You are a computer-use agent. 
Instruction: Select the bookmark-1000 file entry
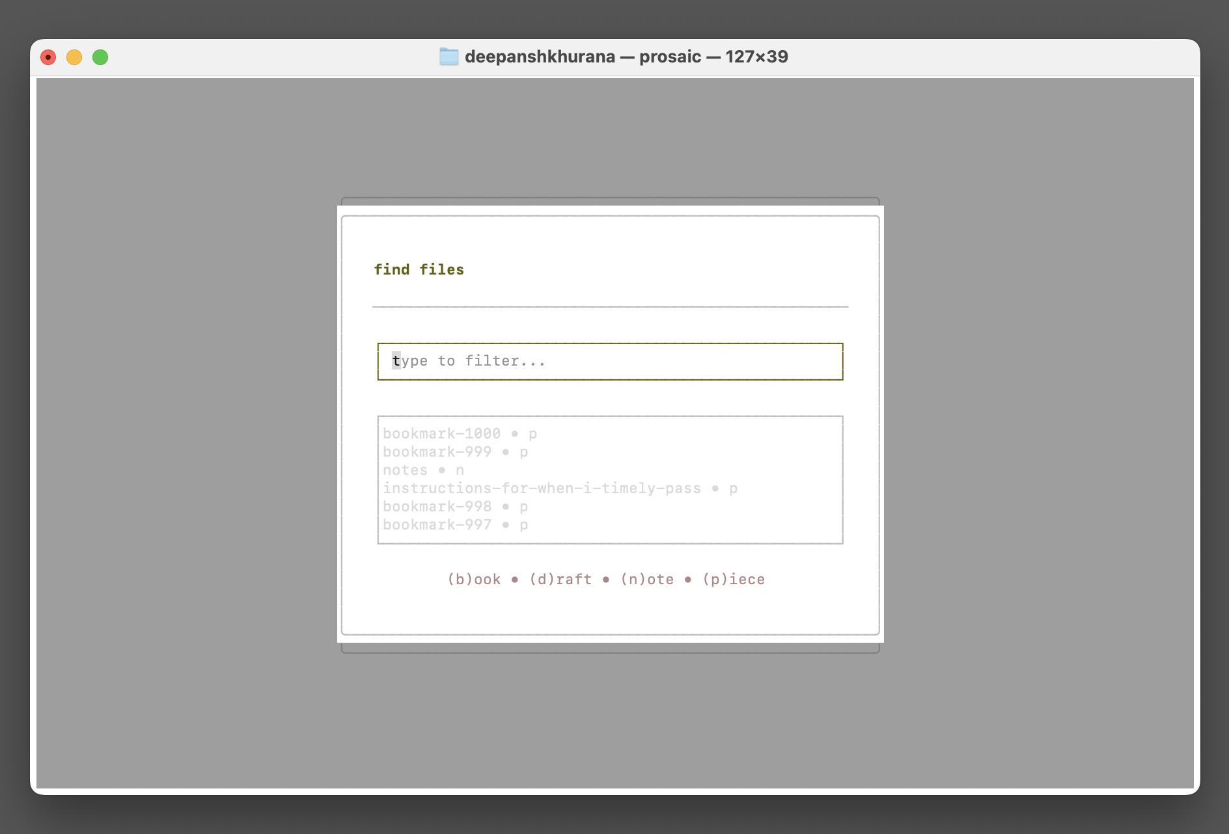coord(442,433)
